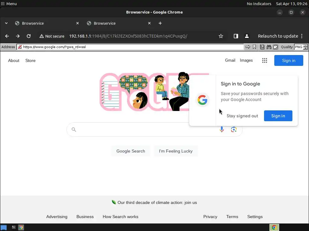Open the Business footer link
This screenshot has width=309, height=231.
click(x=85, y=217)
